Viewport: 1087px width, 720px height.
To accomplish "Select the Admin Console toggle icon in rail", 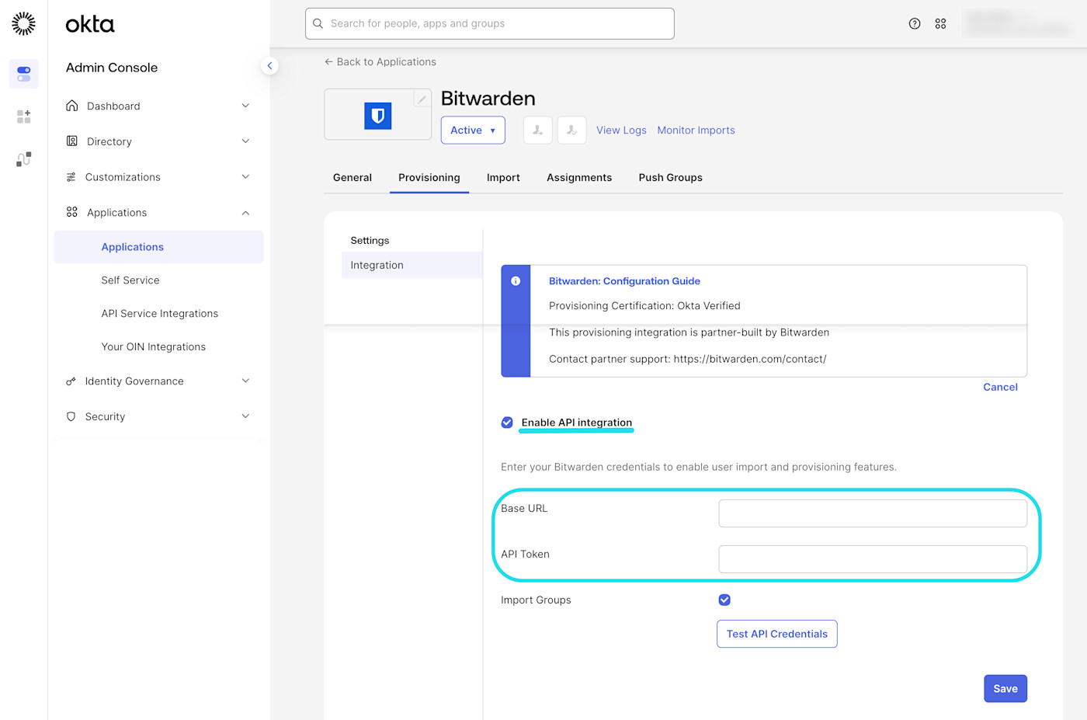I will click(x=23, y=74).
